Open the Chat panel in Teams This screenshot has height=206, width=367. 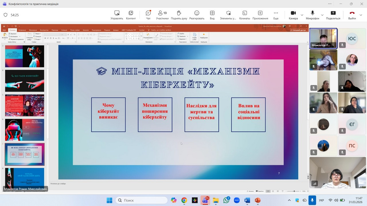pyautogui.click(x=148, y=15)
